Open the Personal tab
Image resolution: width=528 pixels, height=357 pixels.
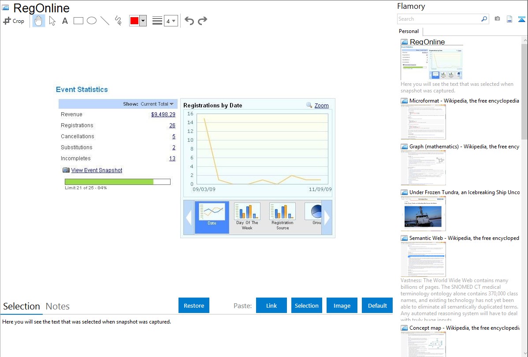point(409,31)
